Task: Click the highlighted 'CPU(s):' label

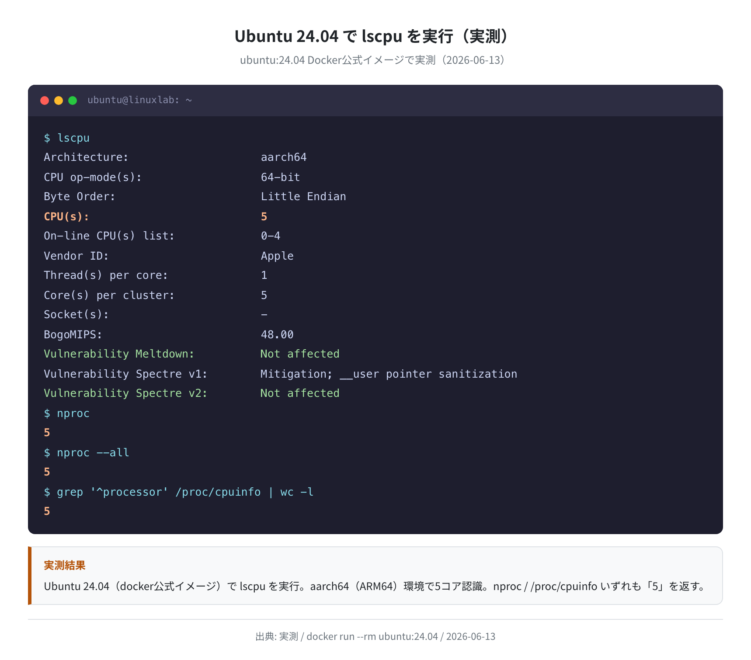Action: click(x=66, y=216)
